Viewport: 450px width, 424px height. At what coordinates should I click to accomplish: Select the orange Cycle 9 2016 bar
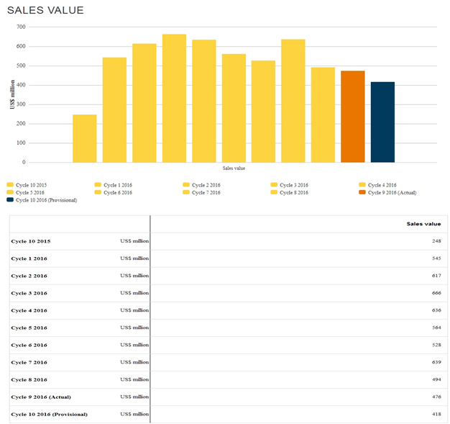tap(353, 117)
